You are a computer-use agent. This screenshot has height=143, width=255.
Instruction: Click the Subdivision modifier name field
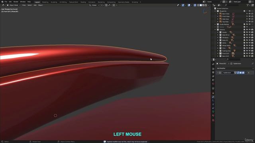coord(228,73)
